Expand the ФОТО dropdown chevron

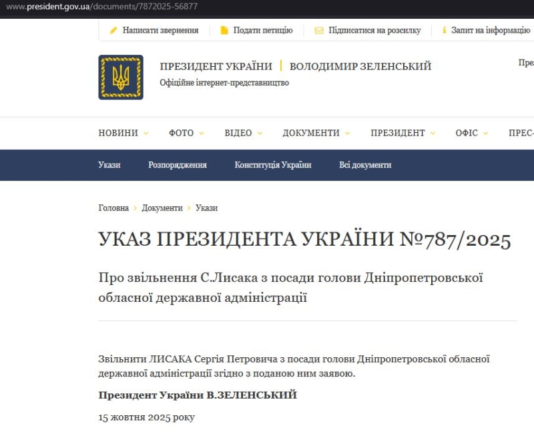tap(201, 134)
